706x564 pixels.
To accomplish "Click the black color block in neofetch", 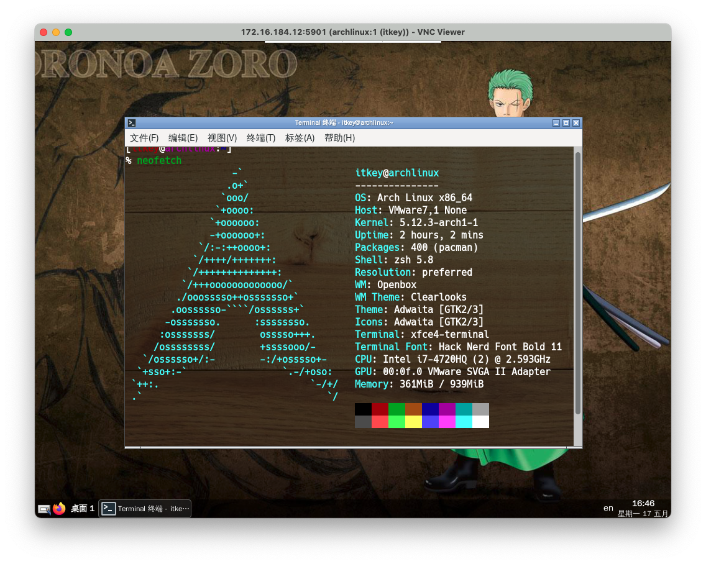I will click(x=363, y=409).
